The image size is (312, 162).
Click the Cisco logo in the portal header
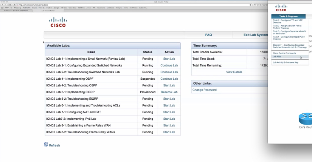[58, 22]
